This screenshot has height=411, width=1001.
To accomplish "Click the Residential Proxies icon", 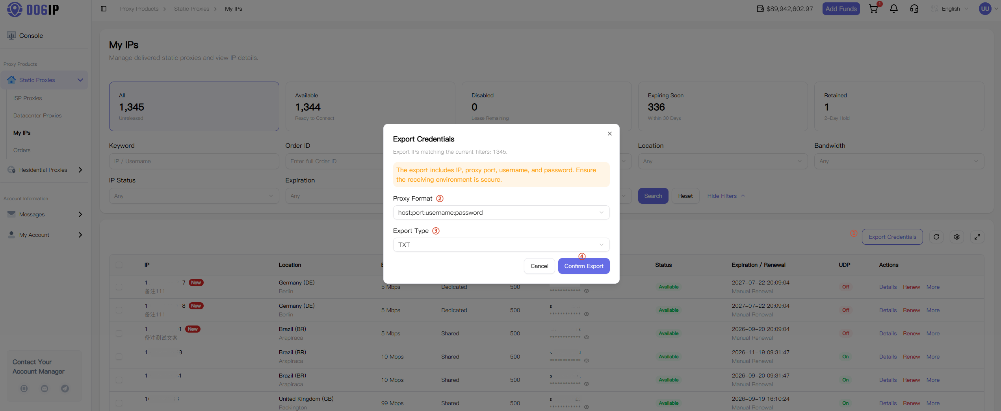I will 11,170.
